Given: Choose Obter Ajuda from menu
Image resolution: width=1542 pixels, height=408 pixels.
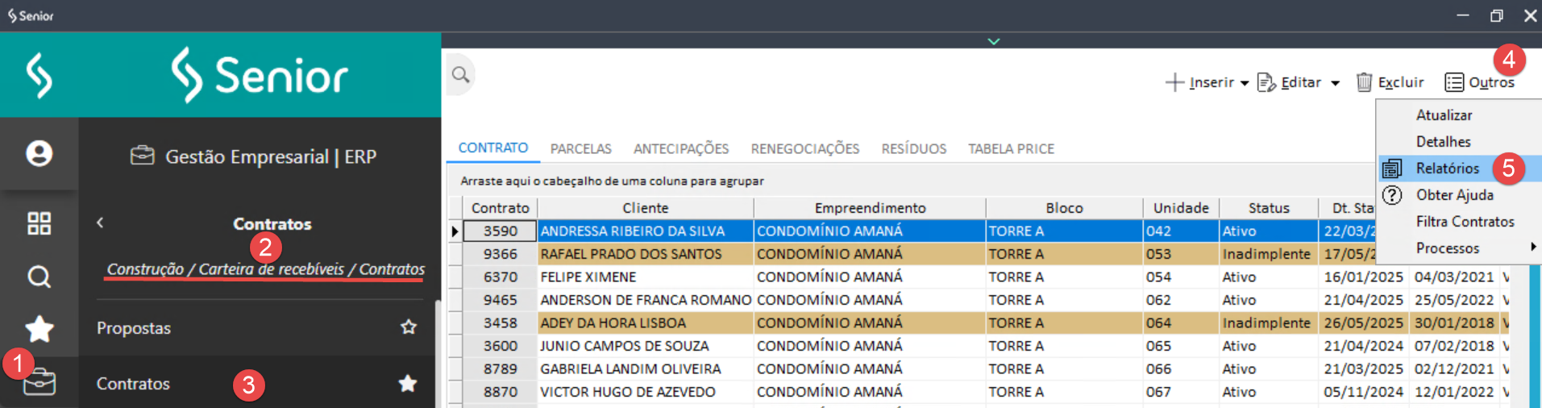Looking at the screenshot, I should pyautogui.click(x=1455, y=195).
